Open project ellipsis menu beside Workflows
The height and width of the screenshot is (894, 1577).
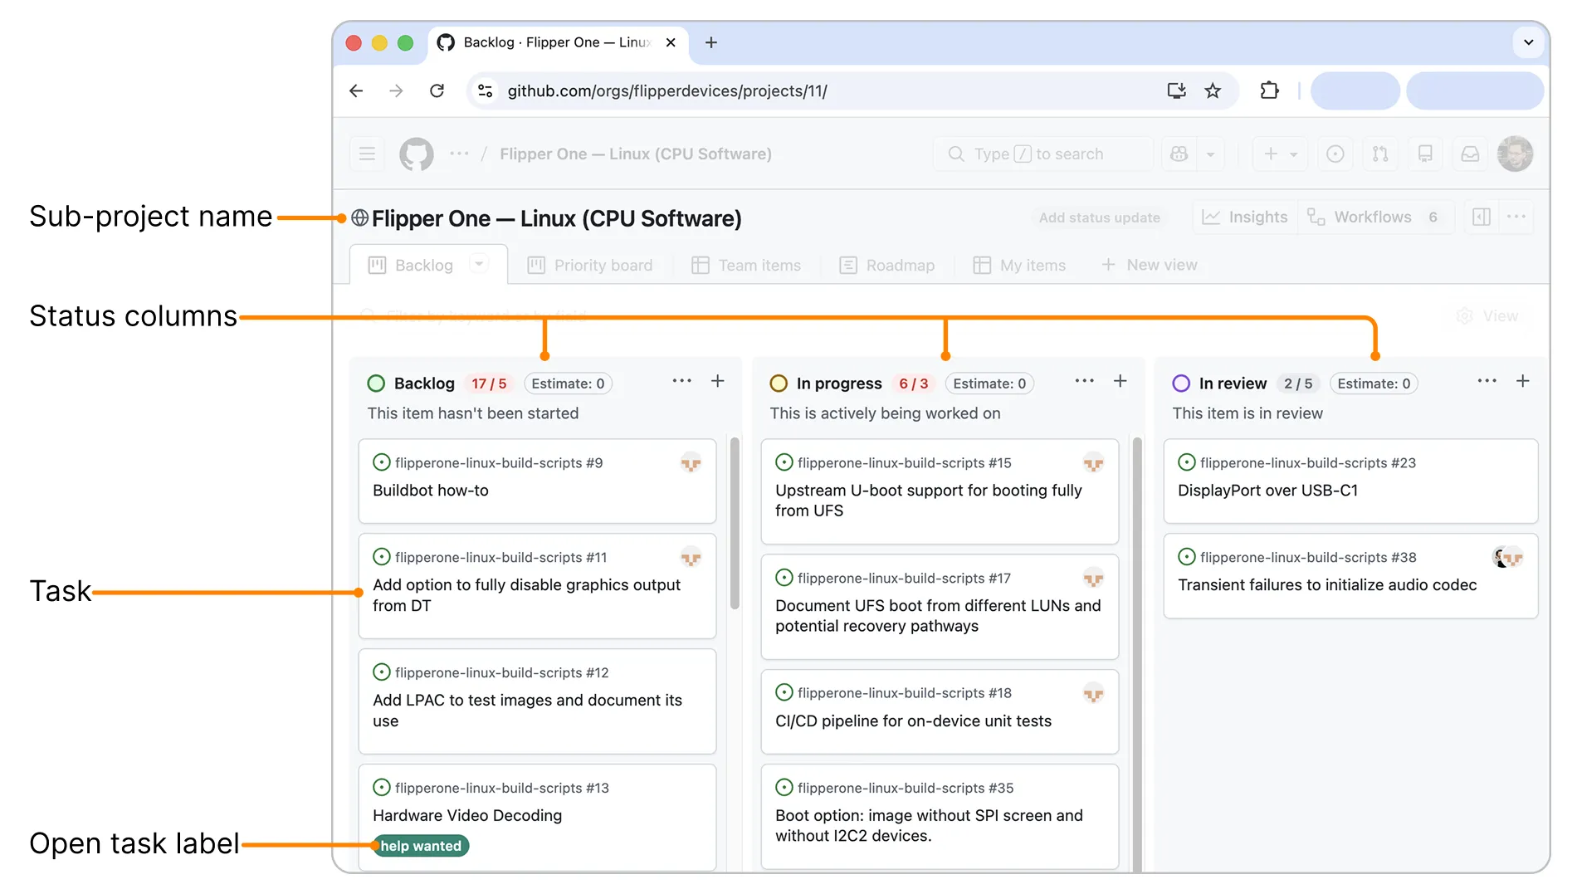click(1516, 217)
